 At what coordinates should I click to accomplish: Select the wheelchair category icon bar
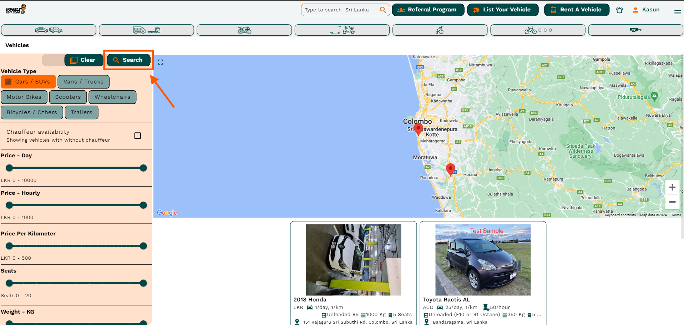click(440, 30)
